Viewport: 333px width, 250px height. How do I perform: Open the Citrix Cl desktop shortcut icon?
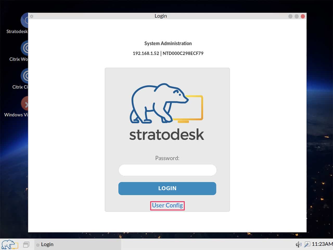(24, 76)
